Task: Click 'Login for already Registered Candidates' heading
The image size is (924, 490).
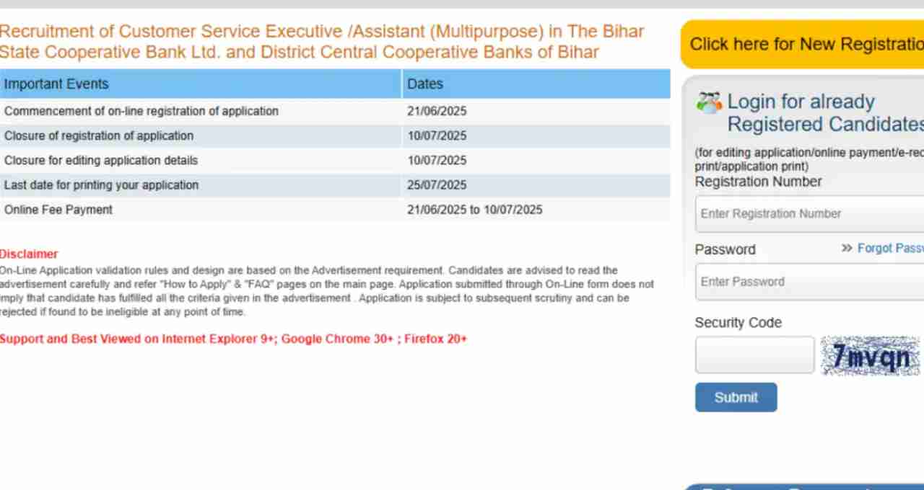Action: pyautogui.click(x=825, y=113)
